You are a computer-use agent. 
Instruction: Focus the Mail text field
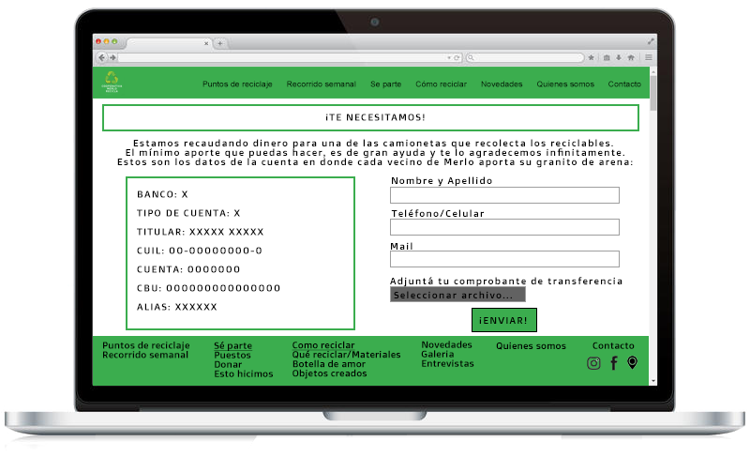tap(504, 259)
